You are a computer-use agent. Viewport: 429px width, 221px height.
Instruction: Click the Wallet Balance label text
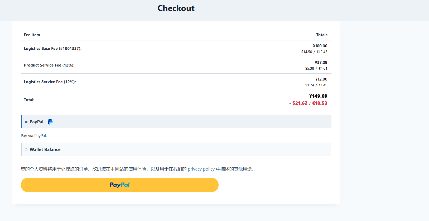coord(45,149)
